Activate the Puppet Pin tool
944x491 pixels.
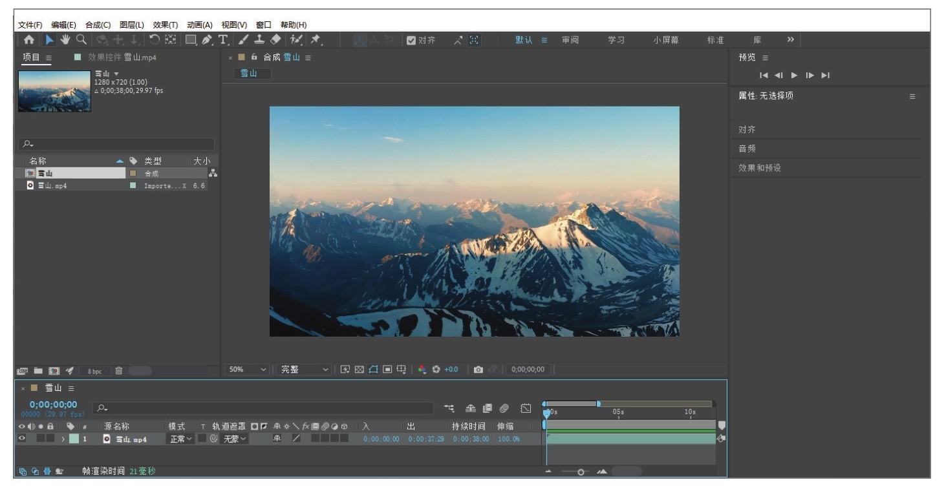pos(316,40)
